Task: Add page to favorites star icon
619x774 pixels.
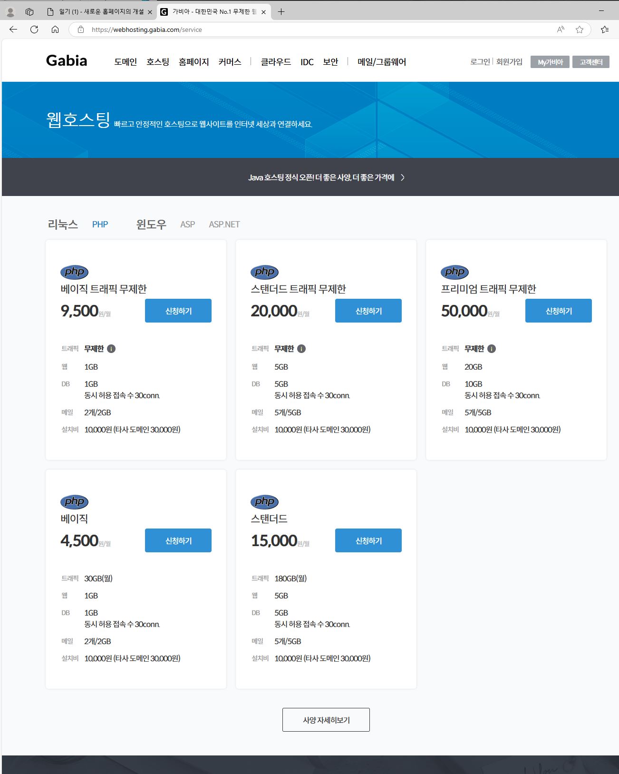Action: (x=579, y=29)
